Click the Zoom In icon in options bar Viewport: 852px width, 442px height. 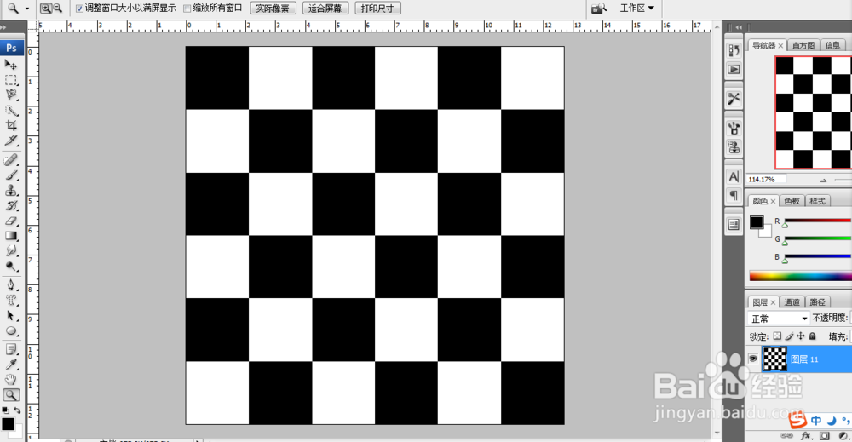click(x=46, y=9)
